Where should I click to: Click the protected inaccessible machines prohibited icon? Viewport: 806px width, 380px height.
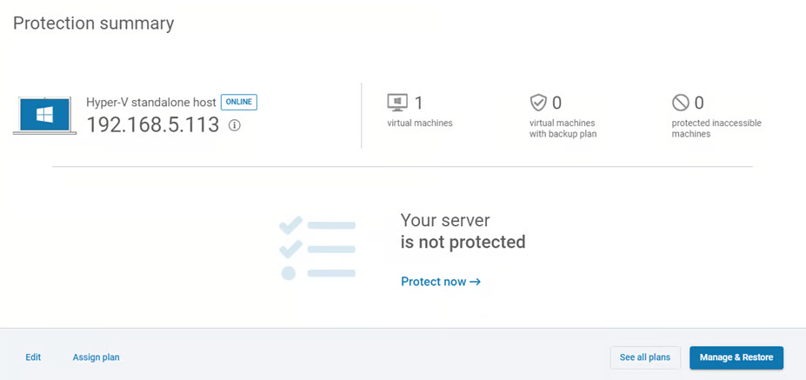pyautogui.click(x=681, y=103)
